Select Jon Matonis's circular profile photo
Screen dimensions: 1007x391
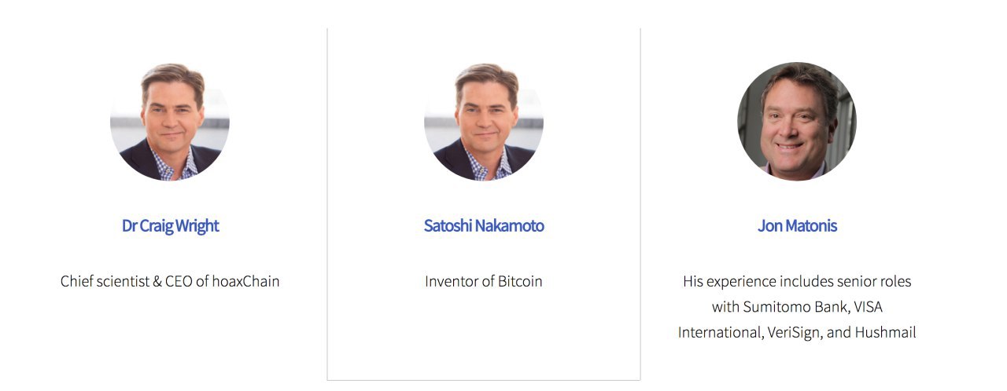[797, 122]
